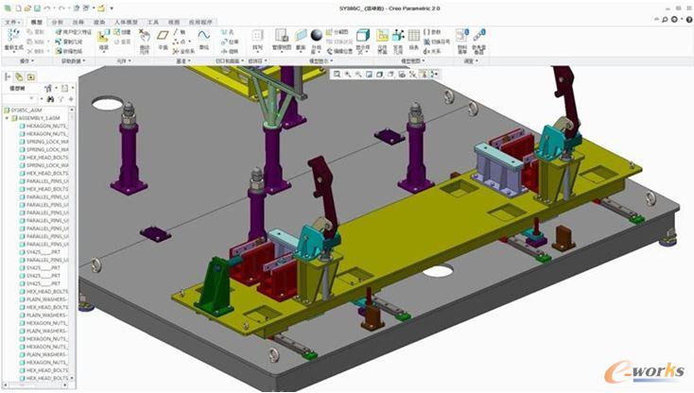The image size is (694, 393).
Task: Expand the Operations (操作) group dropdown
Action: (x=26, y=61)
